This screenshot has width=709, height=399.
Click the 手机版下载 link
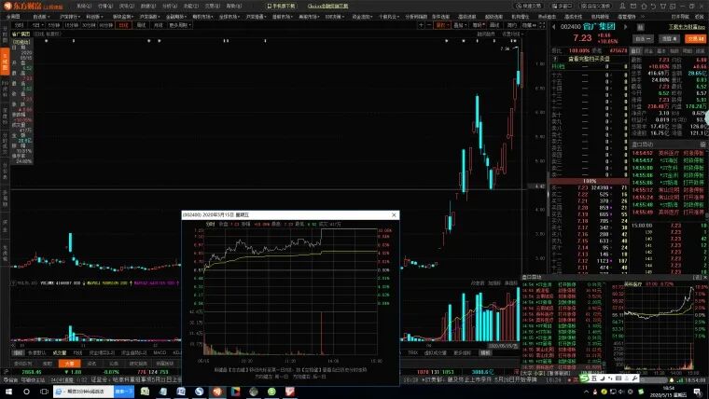tap(281, 7)
